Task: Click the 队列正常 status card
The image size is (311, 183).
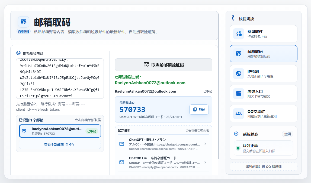Action: 263,148
